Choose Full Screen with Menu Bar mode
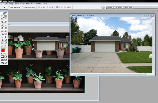Image resolution: width=158 pixels, height=103 pixels. click(4, 60)
